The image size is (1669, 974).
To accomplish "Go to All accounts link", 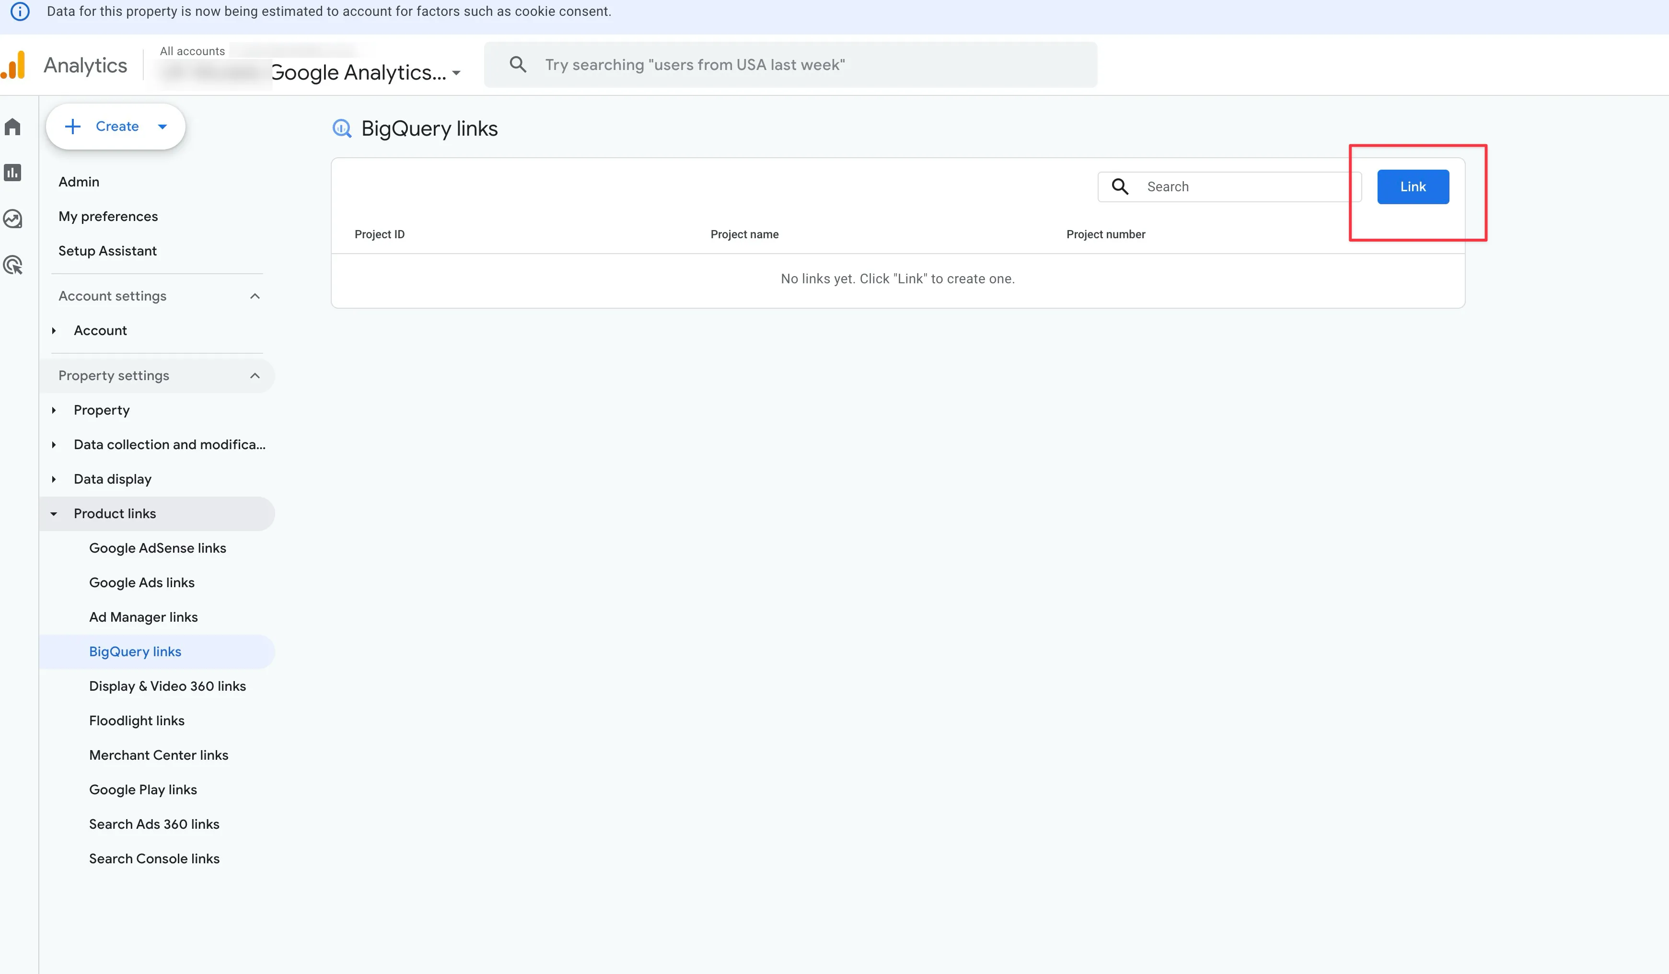I will point(192,51).
